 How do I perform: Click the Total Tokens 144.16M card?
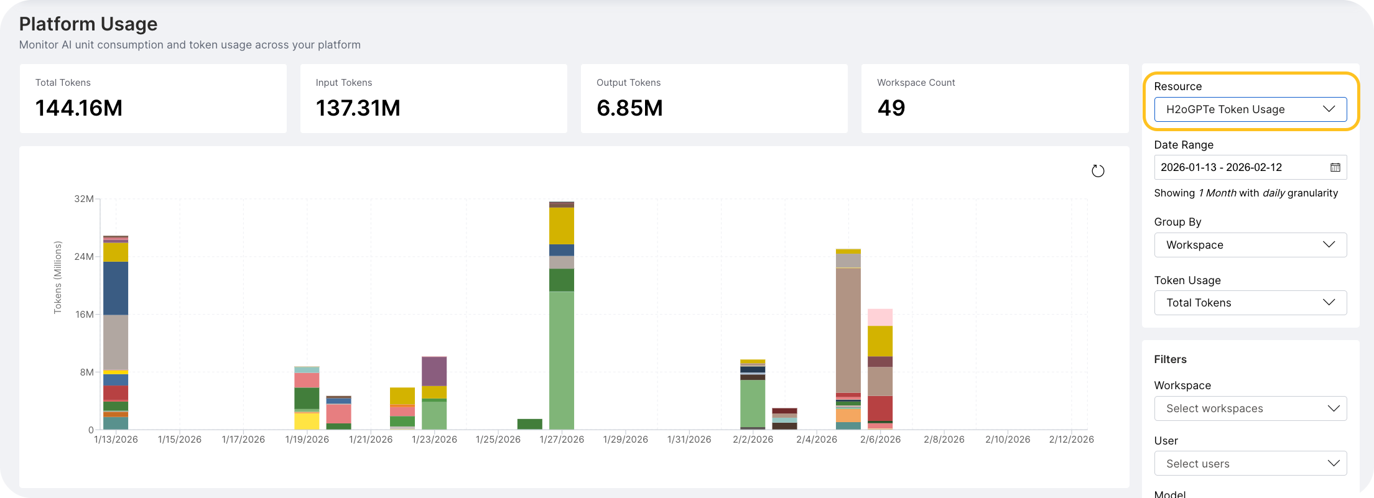153,98
